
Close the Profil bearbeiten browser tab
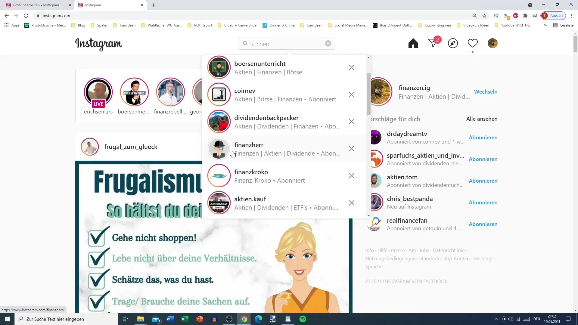click(70, 5)
